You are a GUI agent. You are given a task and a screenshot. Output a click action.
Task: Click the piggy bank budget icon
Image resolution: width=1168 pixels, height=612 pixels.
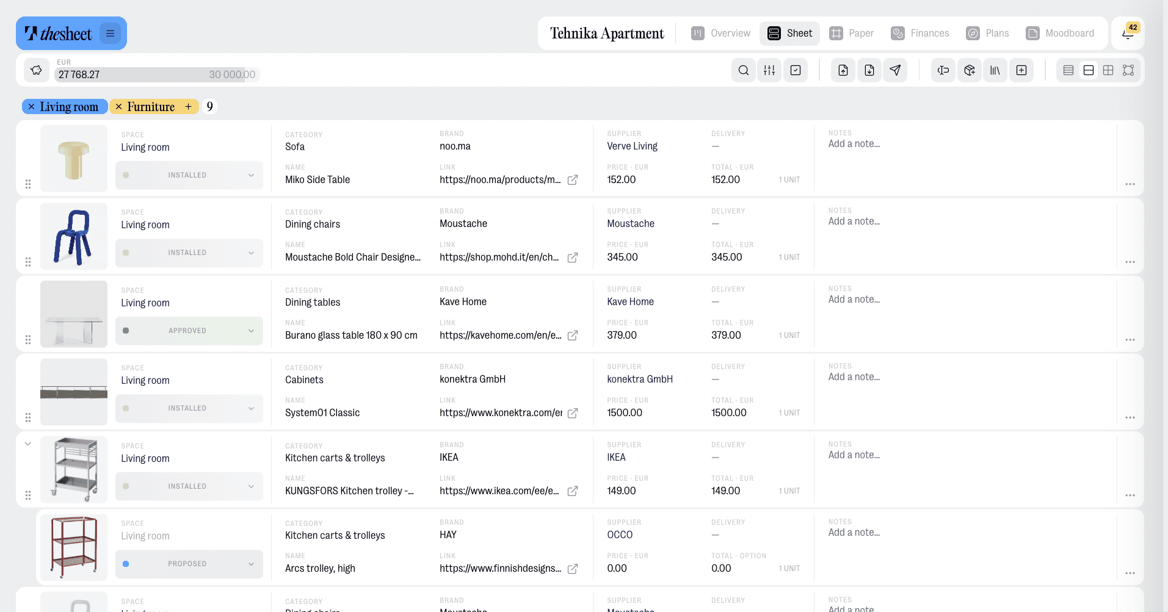point(37,70)
